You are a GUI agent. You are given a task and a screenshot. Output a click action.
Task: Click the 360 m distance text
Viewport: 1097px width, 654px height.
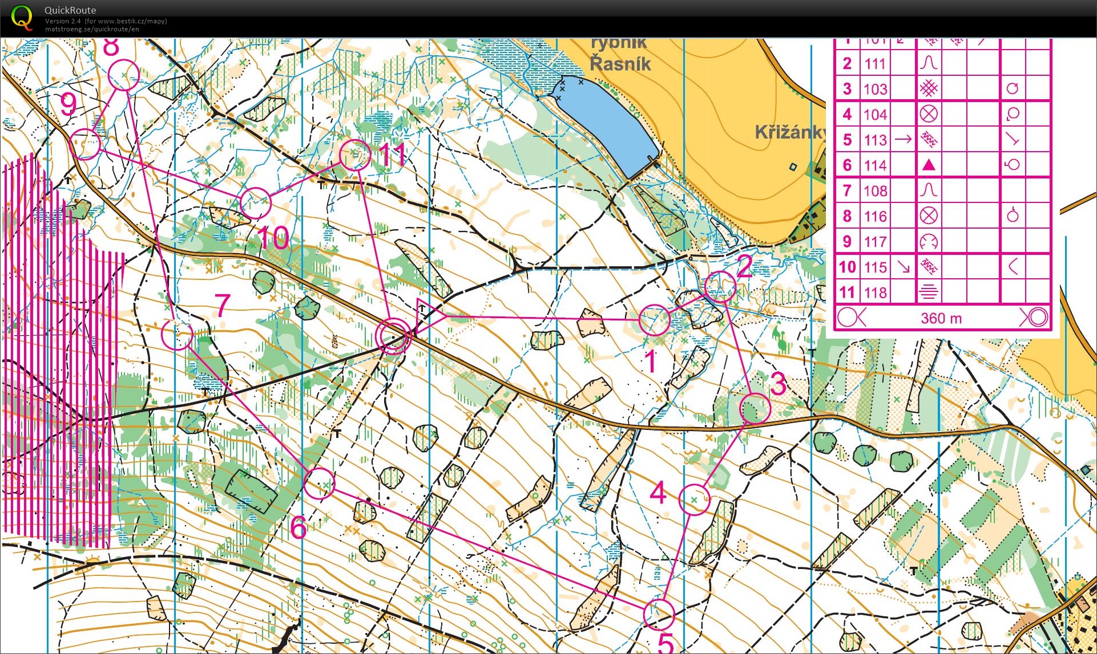click(x=941, y=318)
